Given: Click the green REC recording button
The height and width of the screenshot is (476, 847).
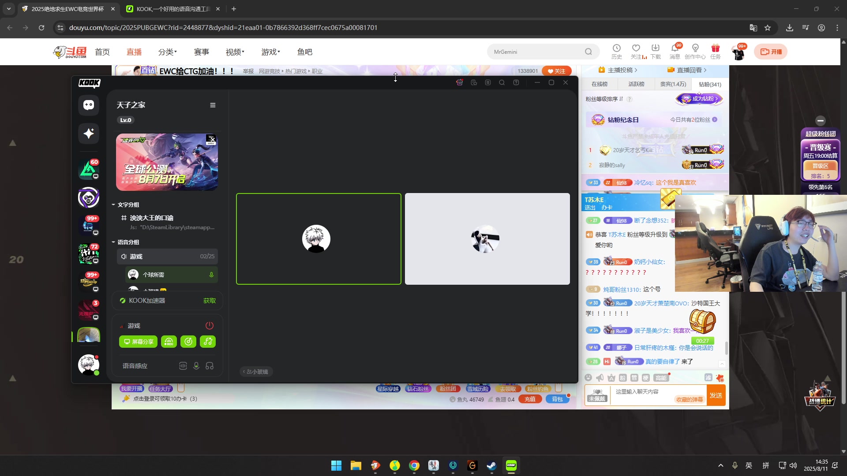Looking at the screenshot, I should click(x=169, y=342).
